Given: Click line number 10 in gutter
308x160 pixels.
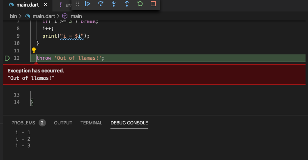Looking at the screenshot, I should (17, 43).
